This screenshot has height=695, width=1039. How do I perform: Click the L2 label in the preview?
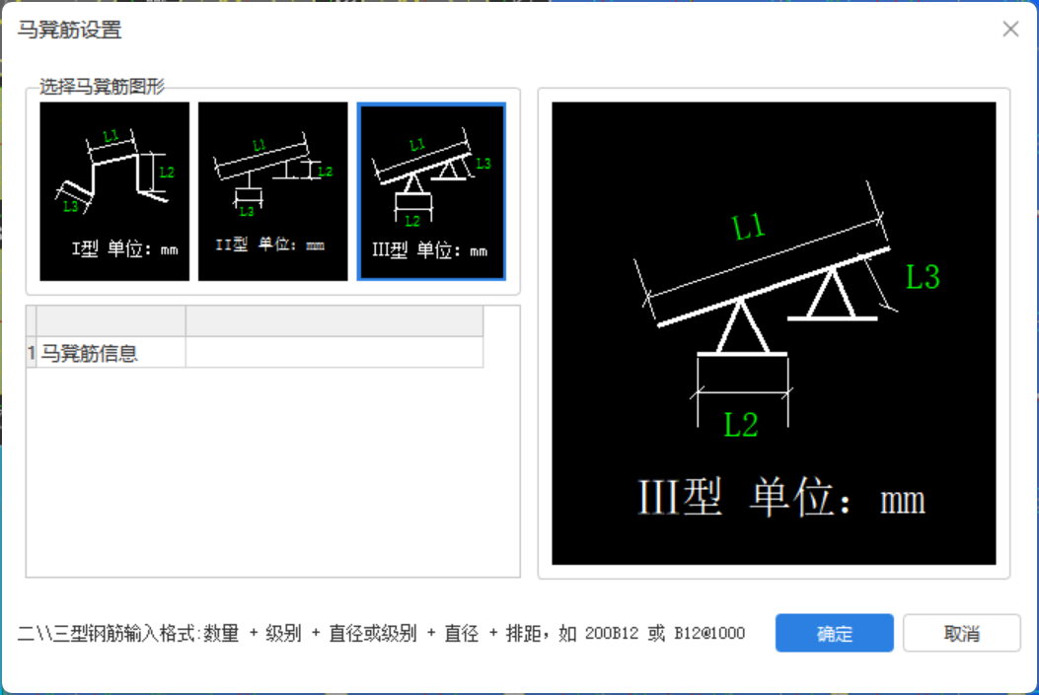(x=741, y=425)
